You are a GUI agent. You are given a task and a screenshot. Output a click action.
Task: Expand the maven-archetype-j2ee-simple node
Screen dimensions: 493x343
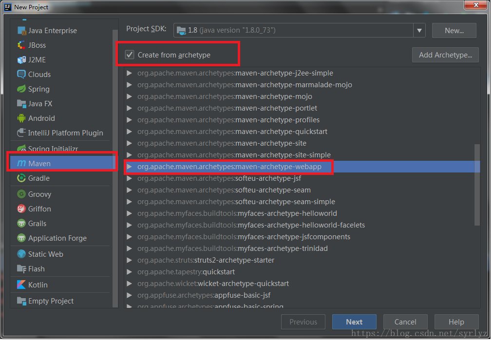129,73
